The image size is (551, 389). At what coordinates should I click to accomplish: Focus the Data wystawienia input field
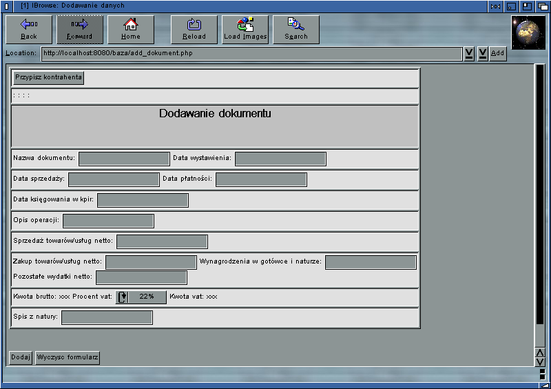click(x=280, y=159)
